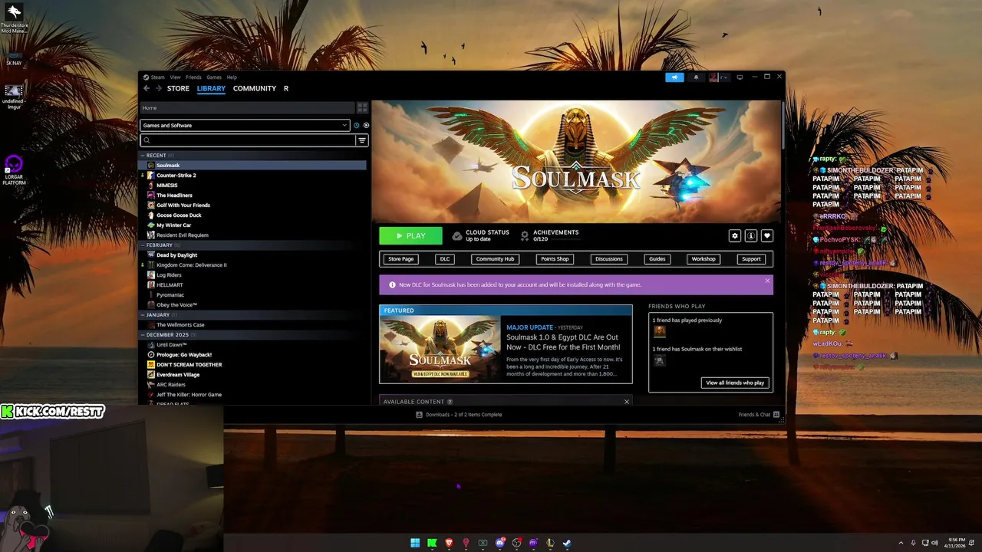Open the notifications bell icon
The width and height of the screenshot is (982, 552).
coord(696,77)
